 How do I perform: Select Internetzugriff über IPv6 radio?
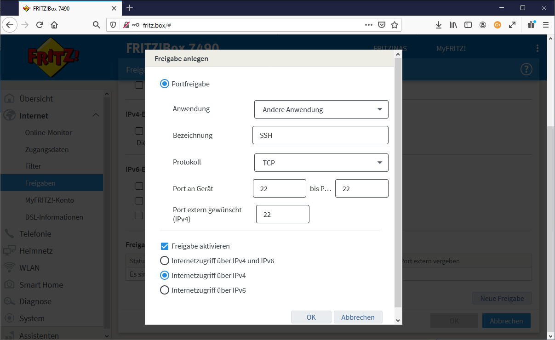click(x=164, y=290)
